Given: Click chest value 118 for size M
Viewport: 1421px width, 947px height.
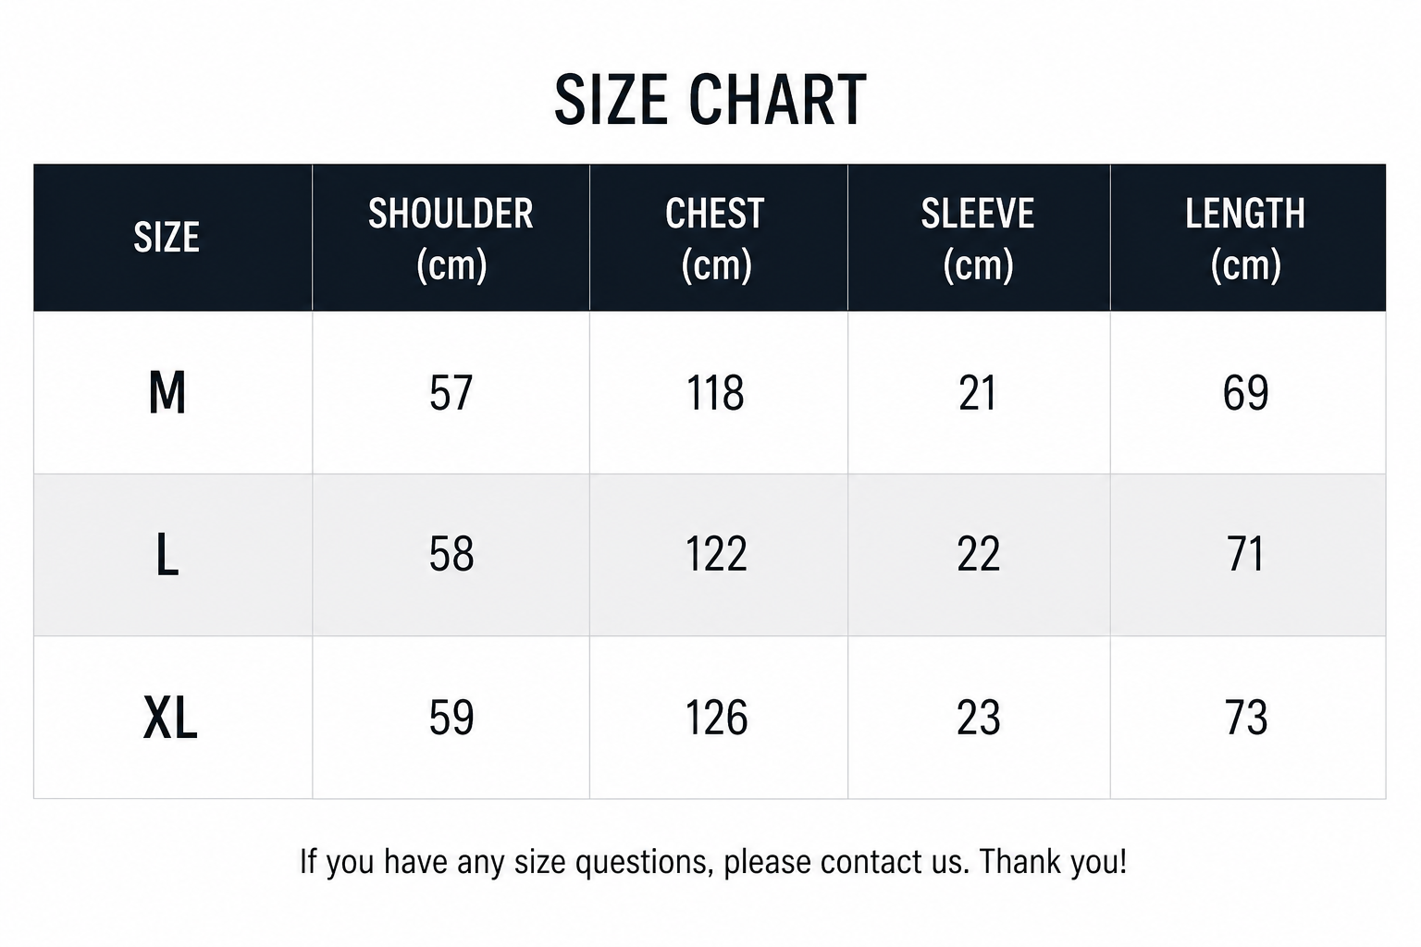Looking at the screenshot, I should tap(715, 393).
